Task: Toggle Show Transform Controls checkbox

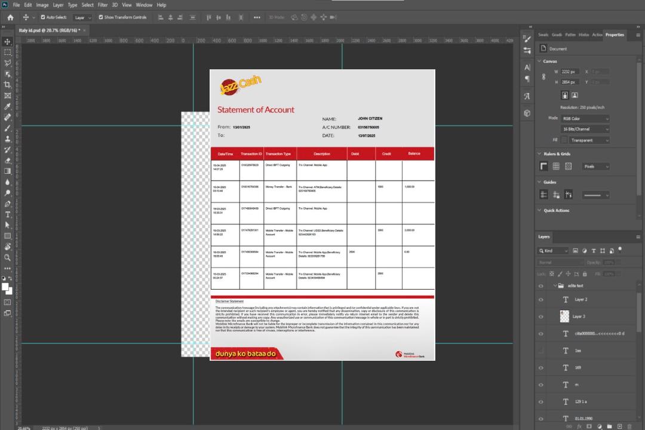Action: pyautogui.click(x=101, y=17)
